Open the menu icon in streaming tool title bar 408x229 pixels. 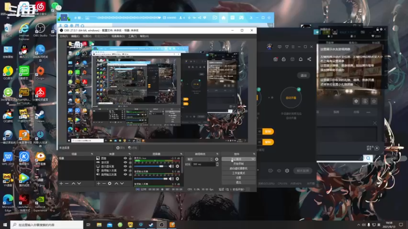[x=293, y=47]
